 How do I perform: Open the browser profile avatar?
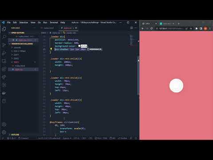pos(205,28)
